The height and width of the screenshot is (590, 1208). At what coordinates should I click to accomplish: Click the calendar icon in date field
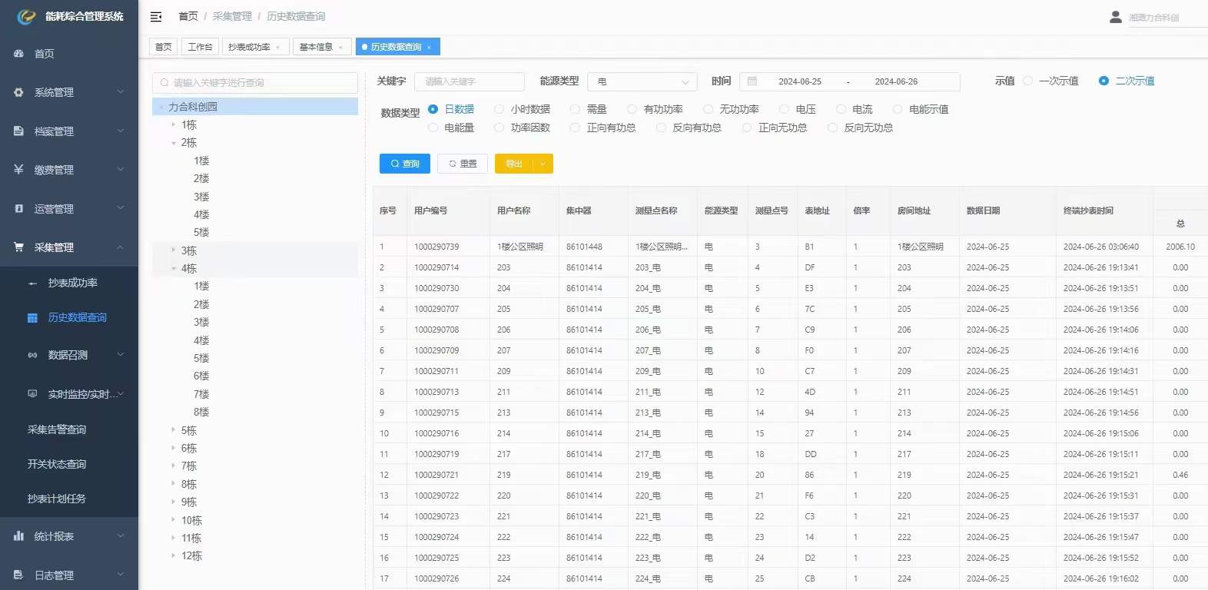(x=752, y=81)
